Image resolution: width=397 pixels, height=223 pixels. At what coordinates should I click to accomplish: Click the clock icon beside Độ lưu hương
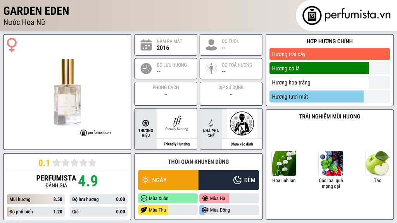(x=146, y=69)
